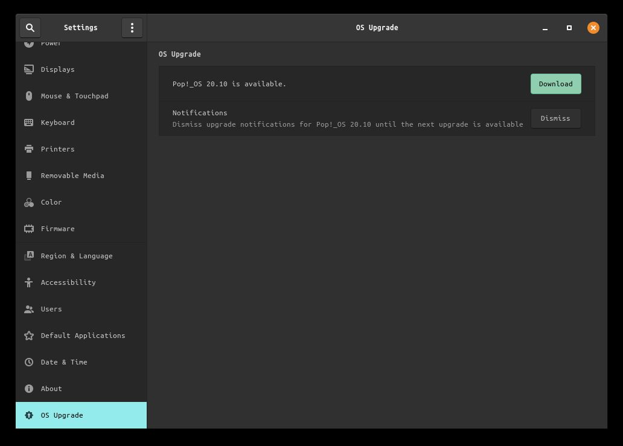
Task: Select Power in the sidebar
Action: 51,43
